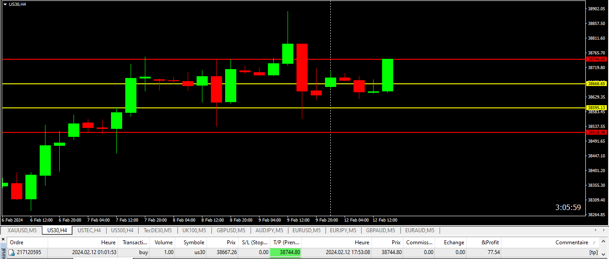
Task: Switch to the XAUUSD,M5 chart tab
Action: pos(22,230)
